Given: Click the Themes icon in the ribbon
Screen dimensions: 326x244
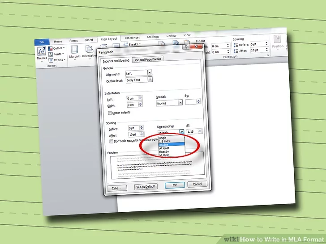Looking at the screenshot, I should tap(41, 52).
